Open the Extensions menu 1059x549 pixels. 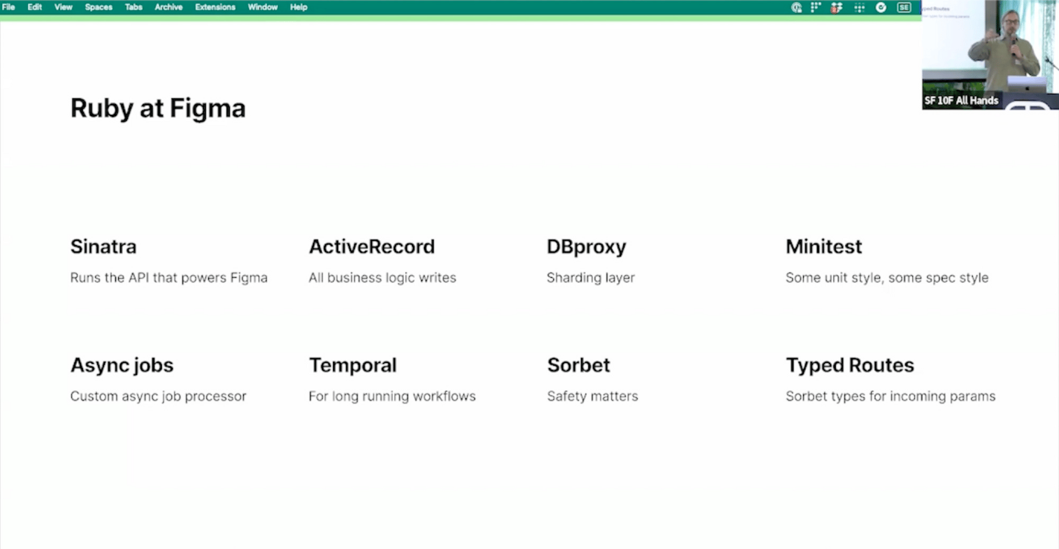(215, 7)
